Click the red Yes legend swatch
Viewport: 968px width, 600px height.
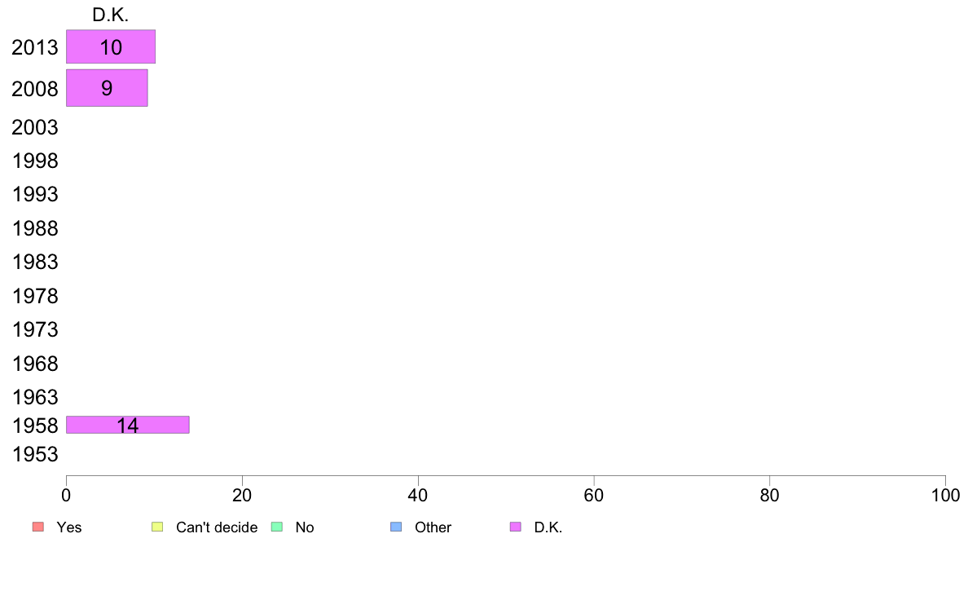click(37, 527)
